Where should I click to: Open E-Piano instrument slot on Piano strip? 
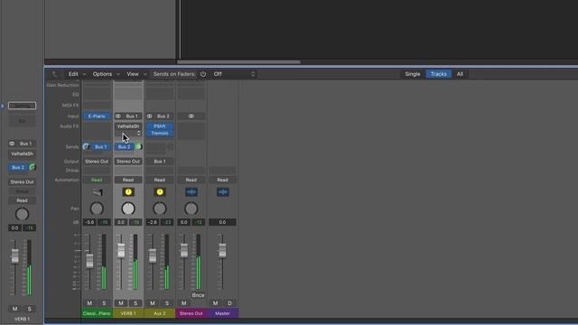[97, 116]
